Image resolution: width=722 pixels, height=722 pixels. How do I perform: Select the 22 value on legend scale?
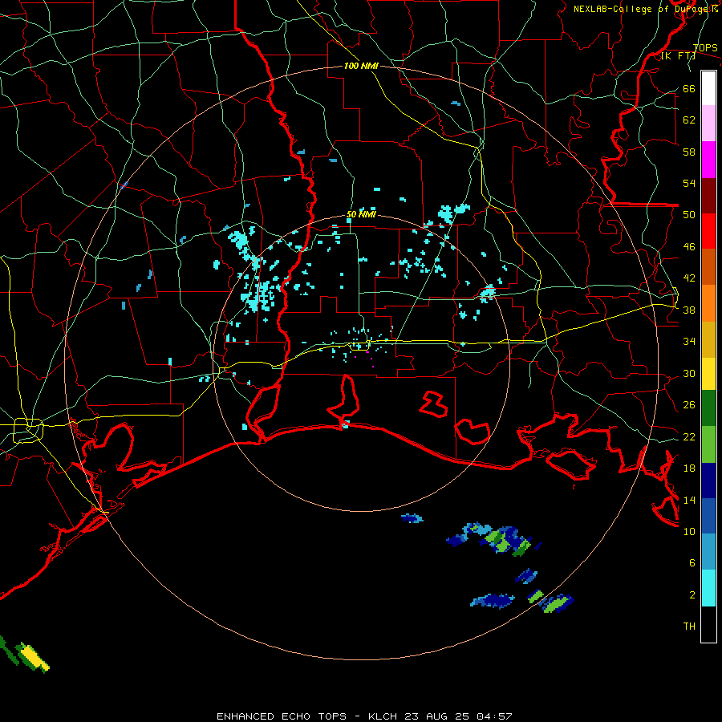pyautogui.click(x=689, y=436)
